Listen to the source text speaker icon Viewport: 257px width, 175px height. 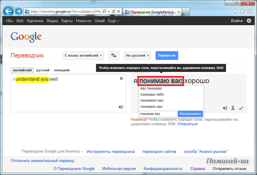pyautogui.click(x=121, y=107)
